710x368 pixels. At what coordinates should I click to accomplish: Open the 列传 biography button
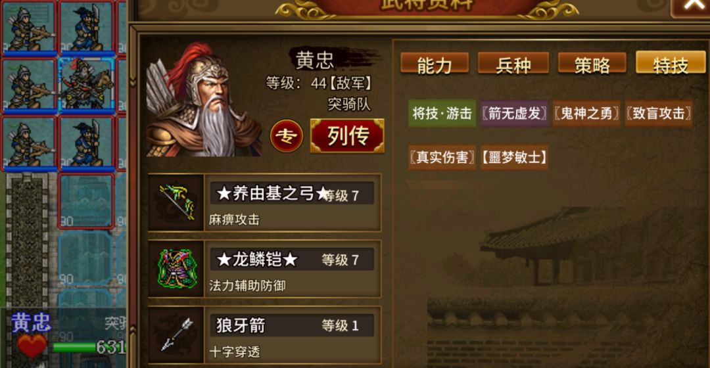(x=347, y=136)
